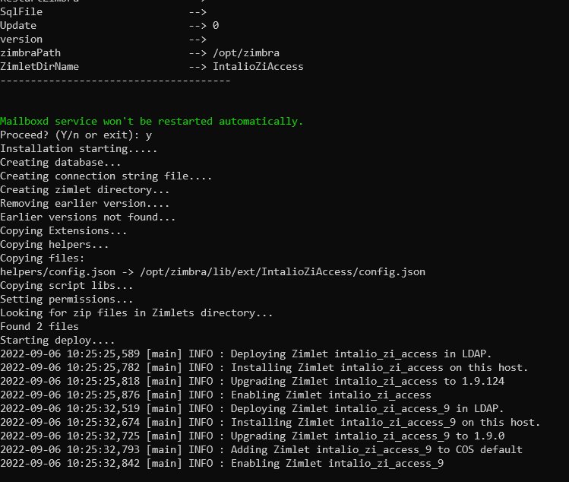Click the 'Upgrading Zimlet intalio_zi_access_9 to 1.9.0' line
The width and height of the screenshot is (569, 482).
pyautogui.click(x=252, y=436)
